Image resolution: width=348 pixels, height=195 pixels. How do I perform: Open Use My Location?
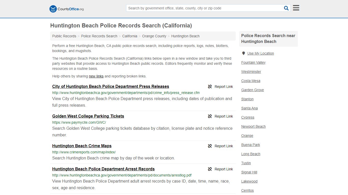click(x=261, y=53)
